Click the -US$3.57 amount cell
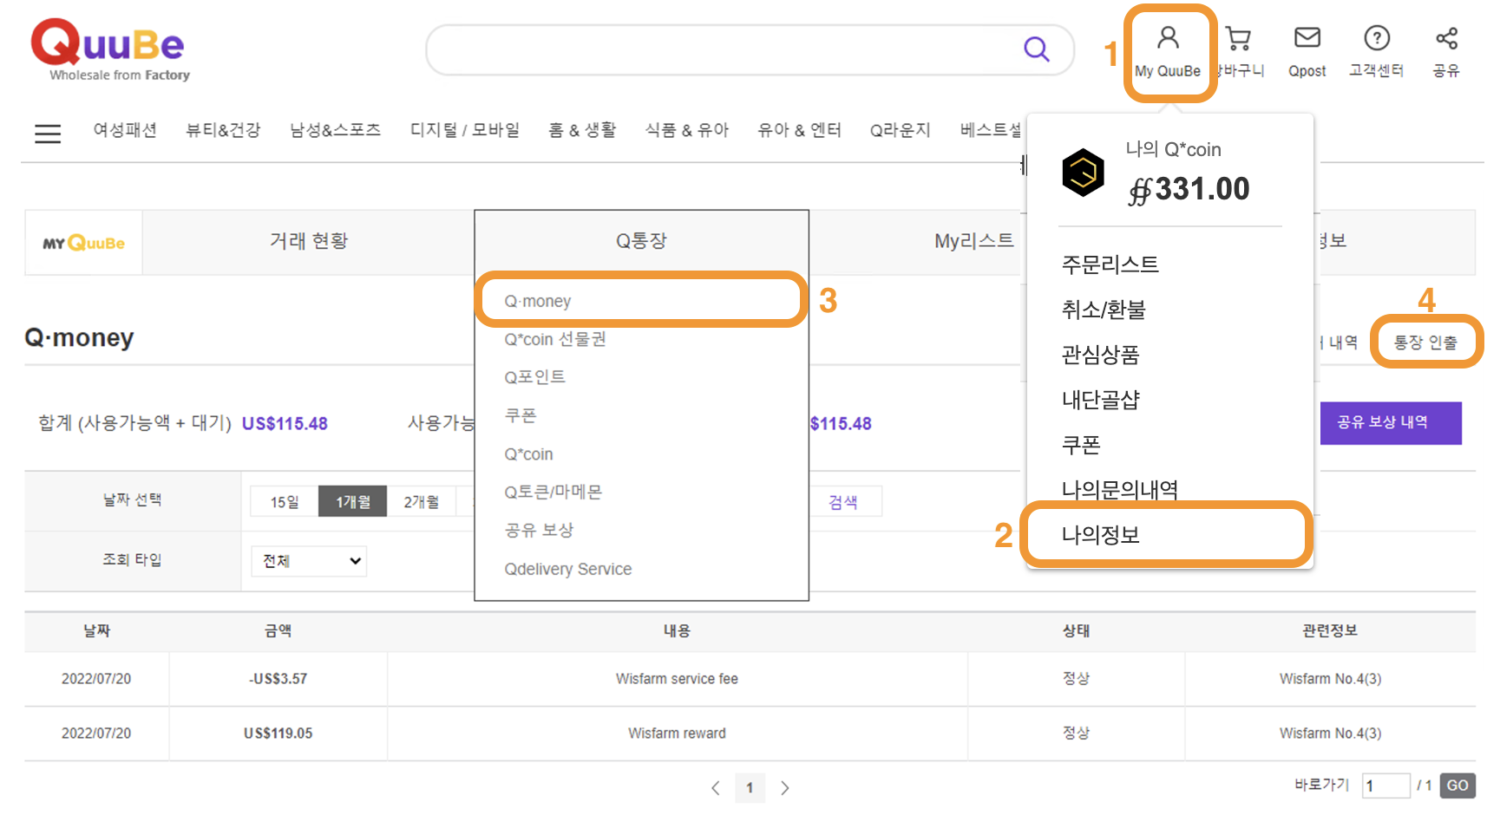Viewport: 1487px width, 822px height. (278, 679)
